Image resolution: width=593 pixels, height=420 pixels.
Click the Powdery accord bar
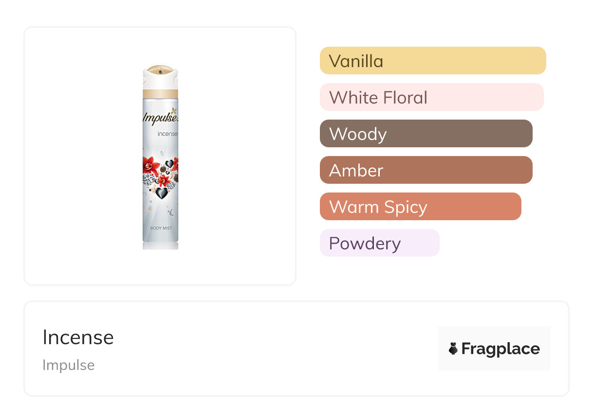[x=379, y=243]
